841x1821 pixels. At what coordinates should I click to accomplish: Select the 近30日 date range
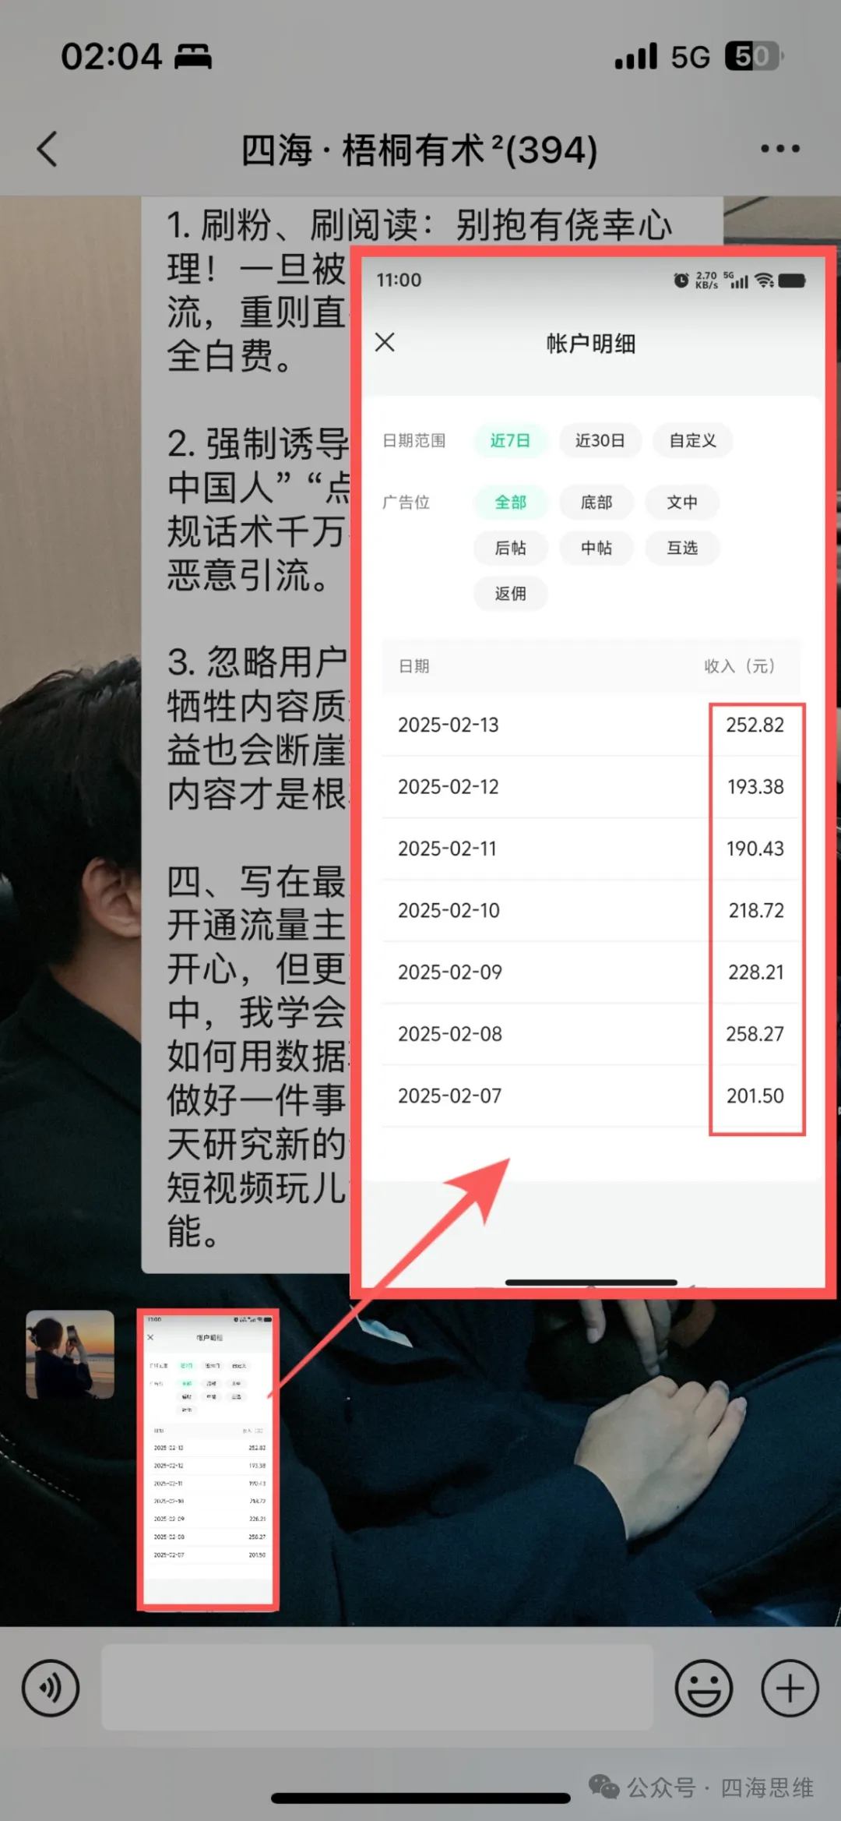pos(600,440)
